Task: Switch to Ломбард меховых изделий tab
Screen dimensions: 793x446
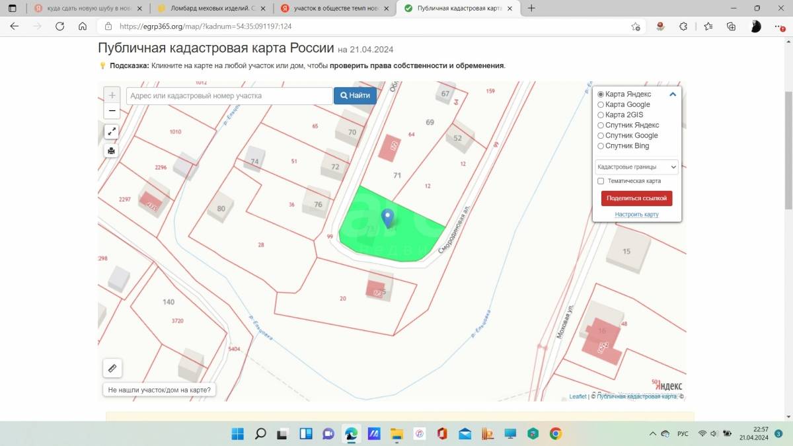Action: point(205,9)
